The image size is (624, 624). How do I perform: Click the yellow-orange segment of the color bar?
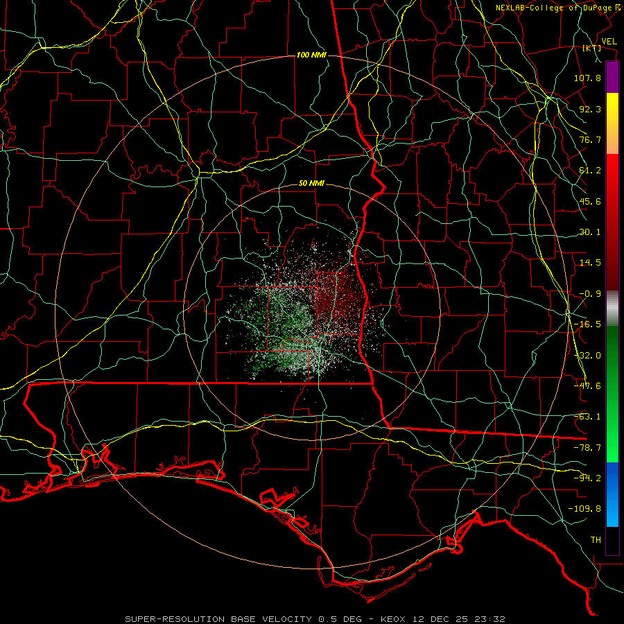pos(612,123)
